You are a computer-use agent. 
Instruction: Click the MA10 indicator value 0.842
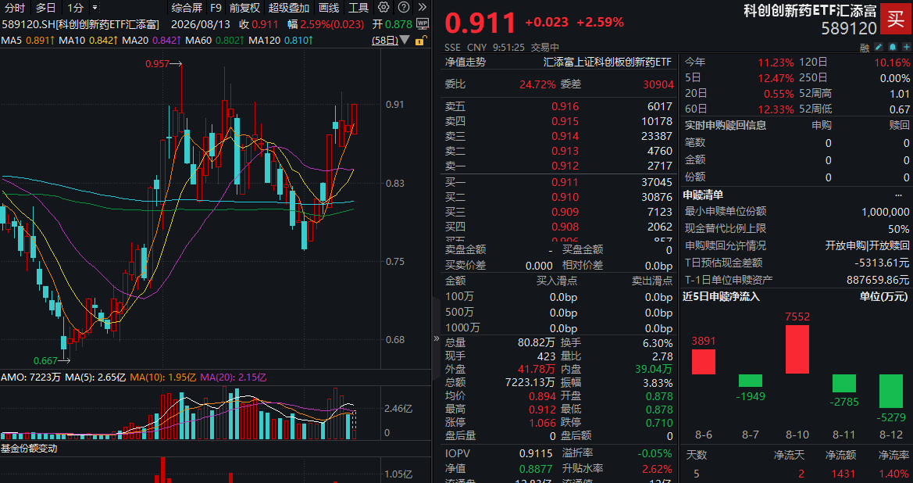click(x=104, y=41)
